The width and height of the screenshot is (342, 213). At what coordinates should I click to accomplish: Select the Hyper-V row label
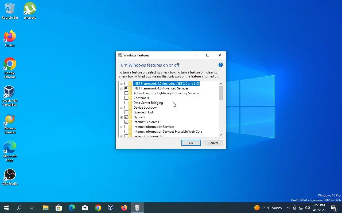pos(139,117)
